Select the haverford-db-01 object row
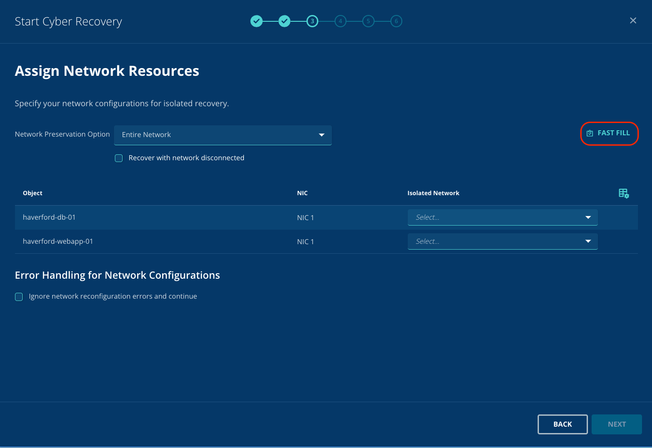 pyautogui.click(x=49, y=217)
